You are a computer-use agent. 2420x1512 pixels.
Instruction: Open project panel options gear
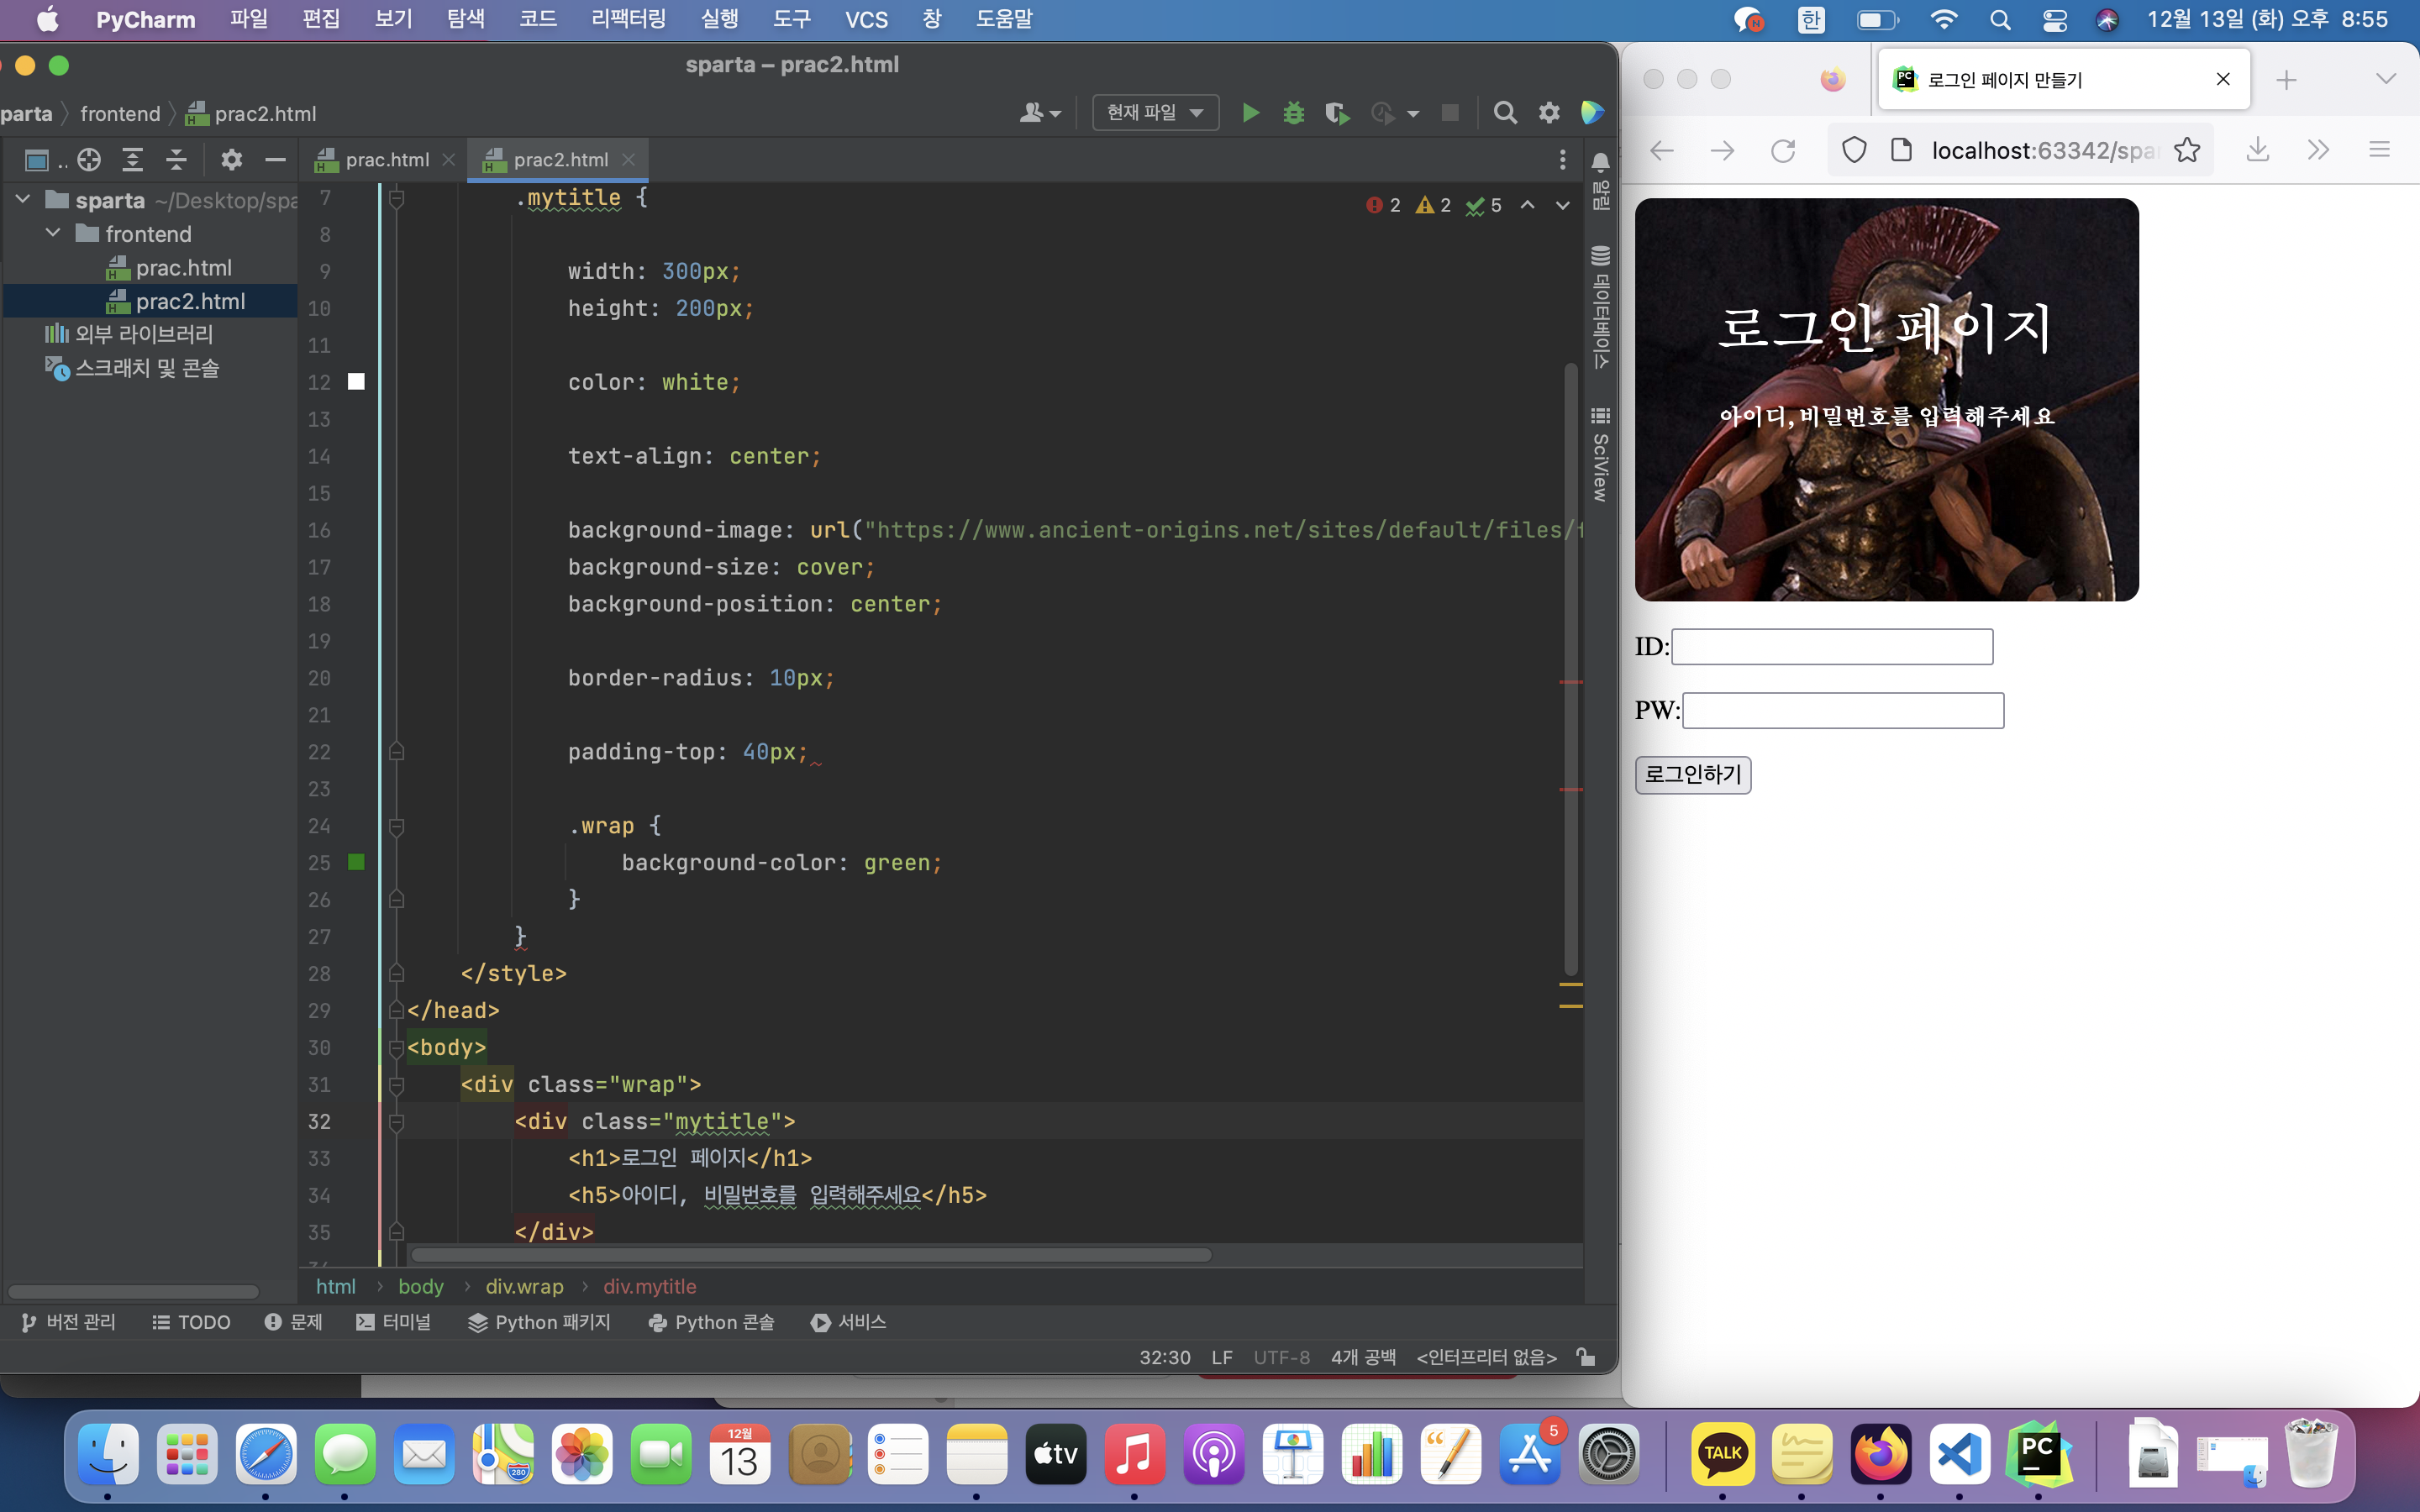click(x=231, y=159)
